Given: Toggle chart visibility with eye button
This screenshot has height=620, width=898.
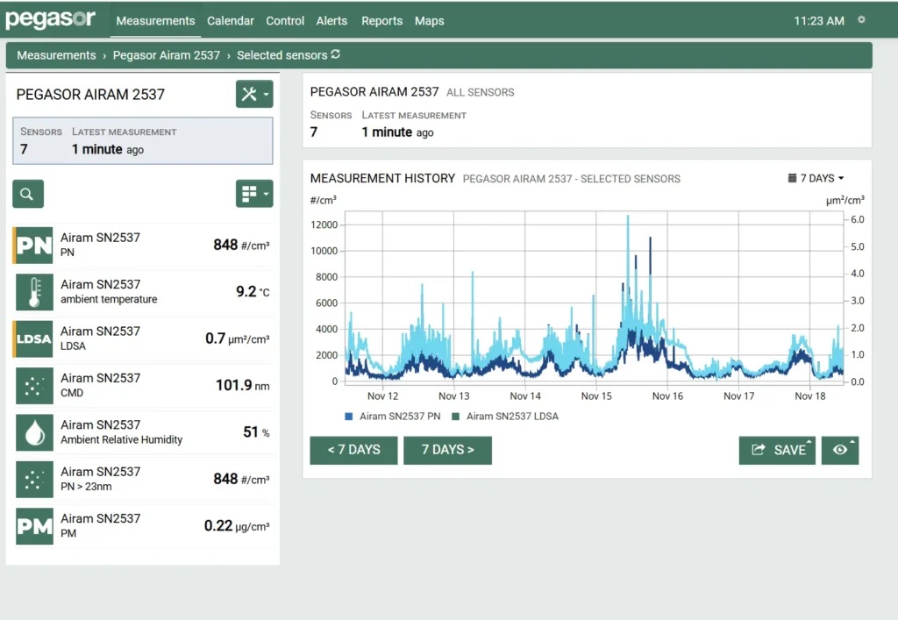Looking at the screenshot, I should tap(840, 450).
